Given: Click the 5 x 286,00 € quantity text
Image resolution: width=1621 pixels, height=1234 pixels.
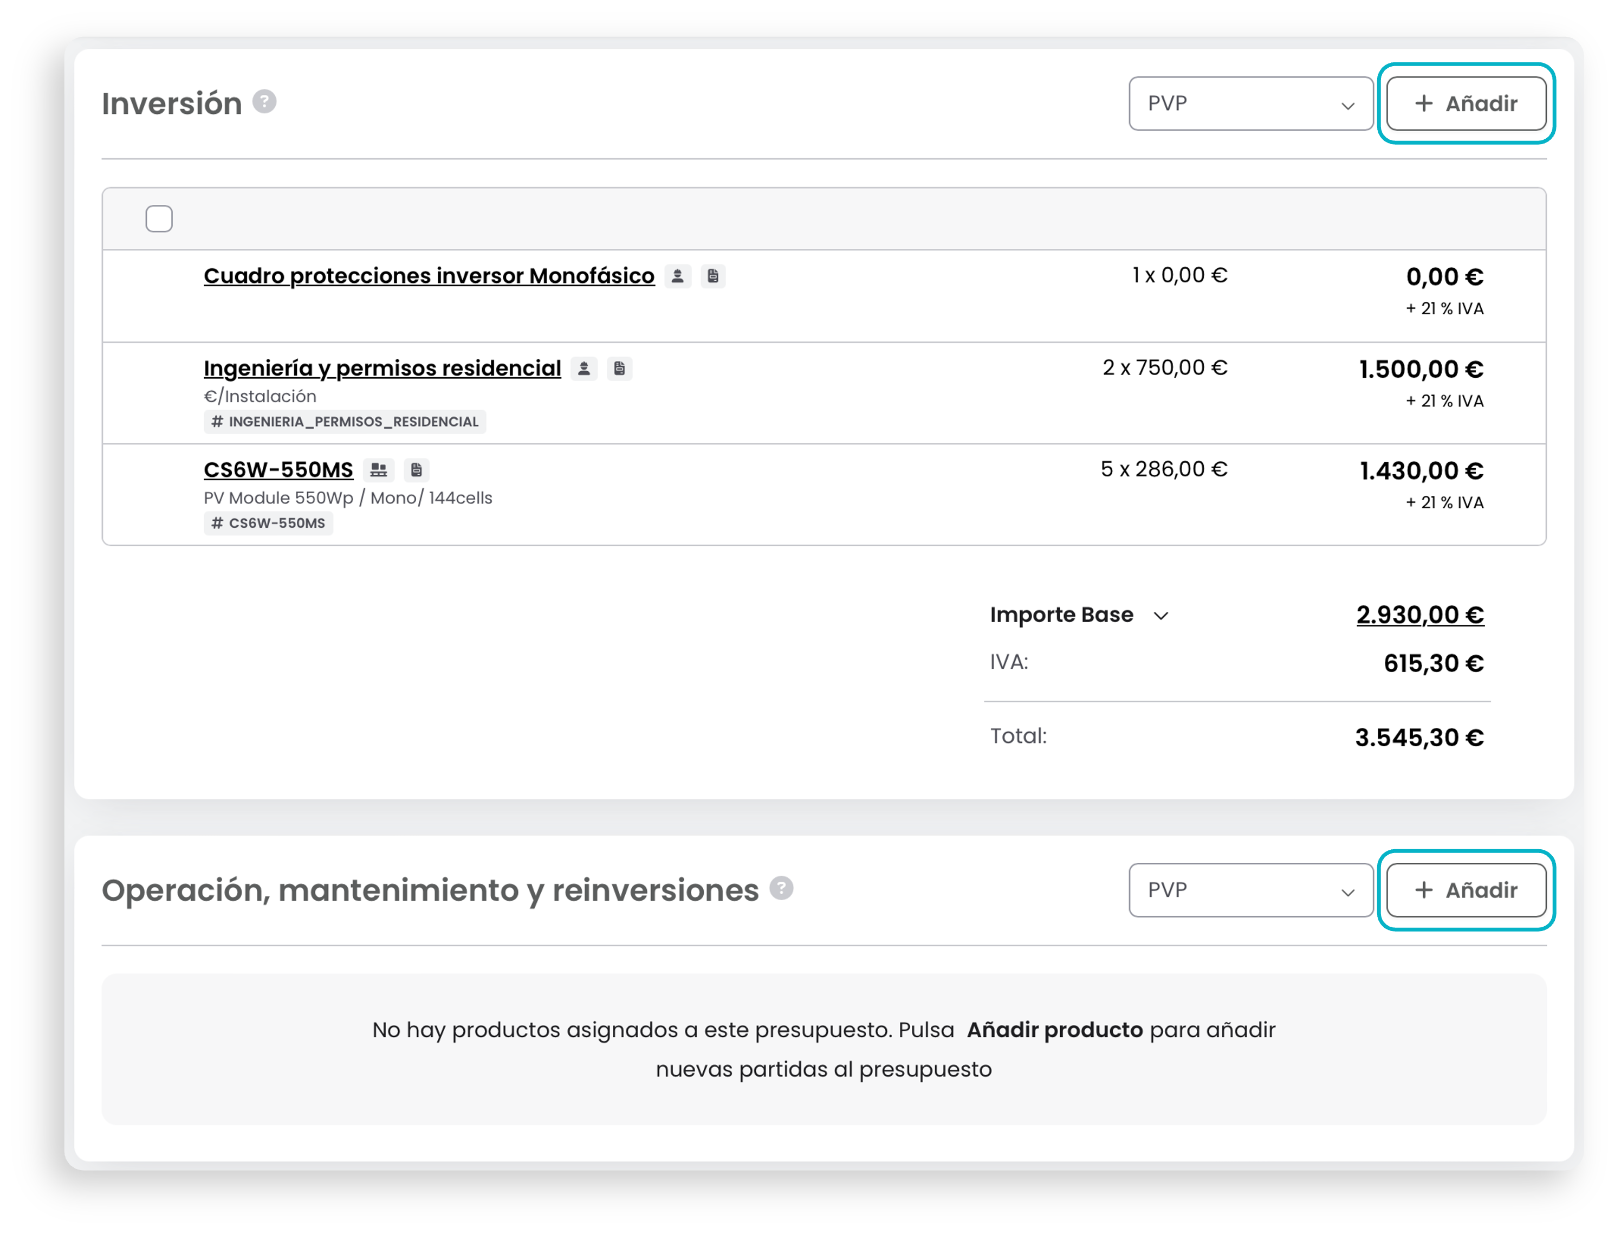Looking at the screenshot, I should (x=1164, y=469).
